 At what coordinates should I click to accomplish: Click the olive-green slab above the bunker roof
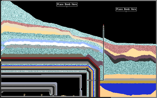tap(42, 55)
